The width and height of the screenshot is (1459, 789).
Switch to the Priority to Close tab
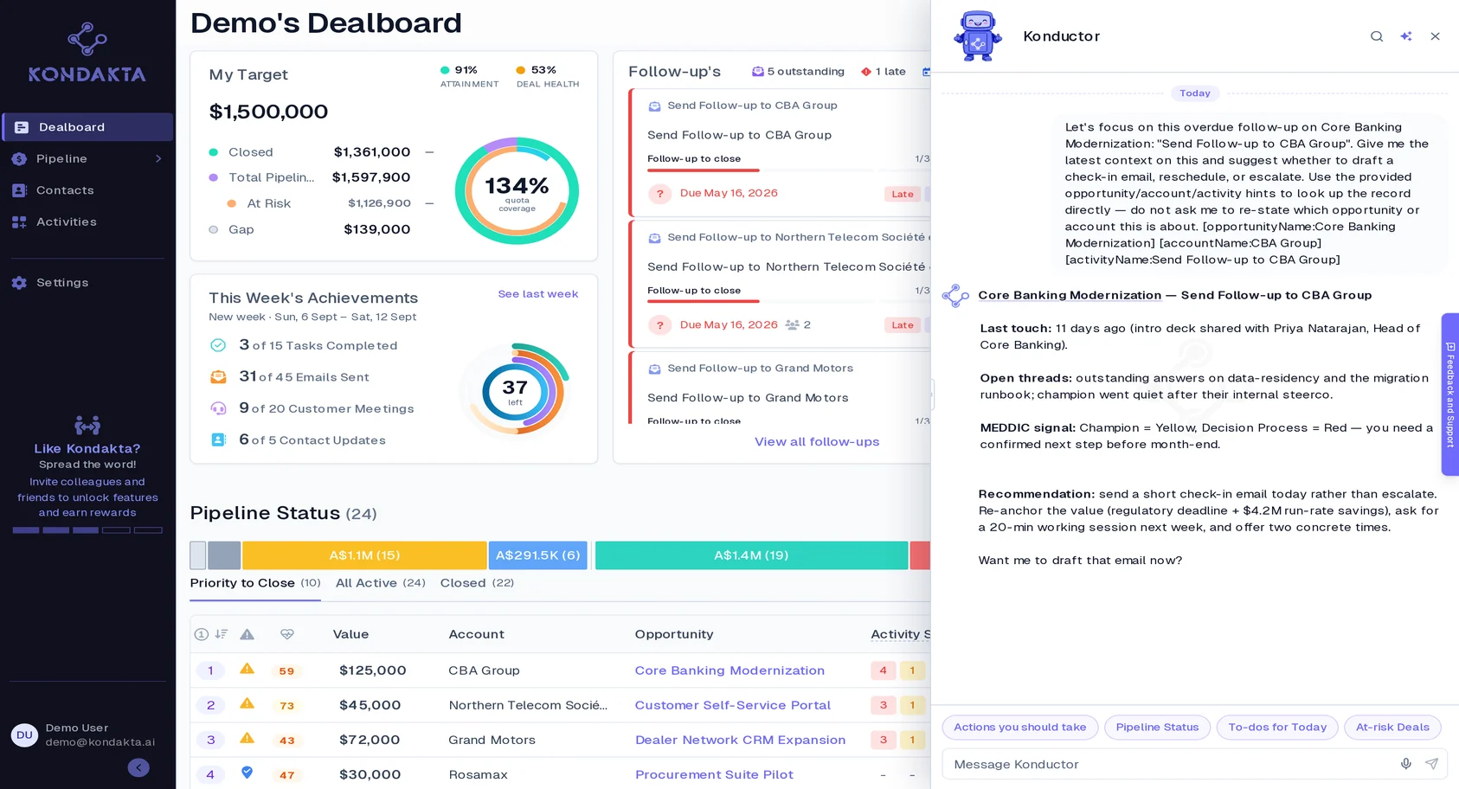255,583
